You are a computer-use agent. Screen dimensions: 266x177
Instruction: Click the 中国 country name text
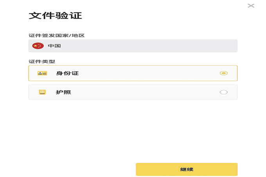click(x=54, y=46)
